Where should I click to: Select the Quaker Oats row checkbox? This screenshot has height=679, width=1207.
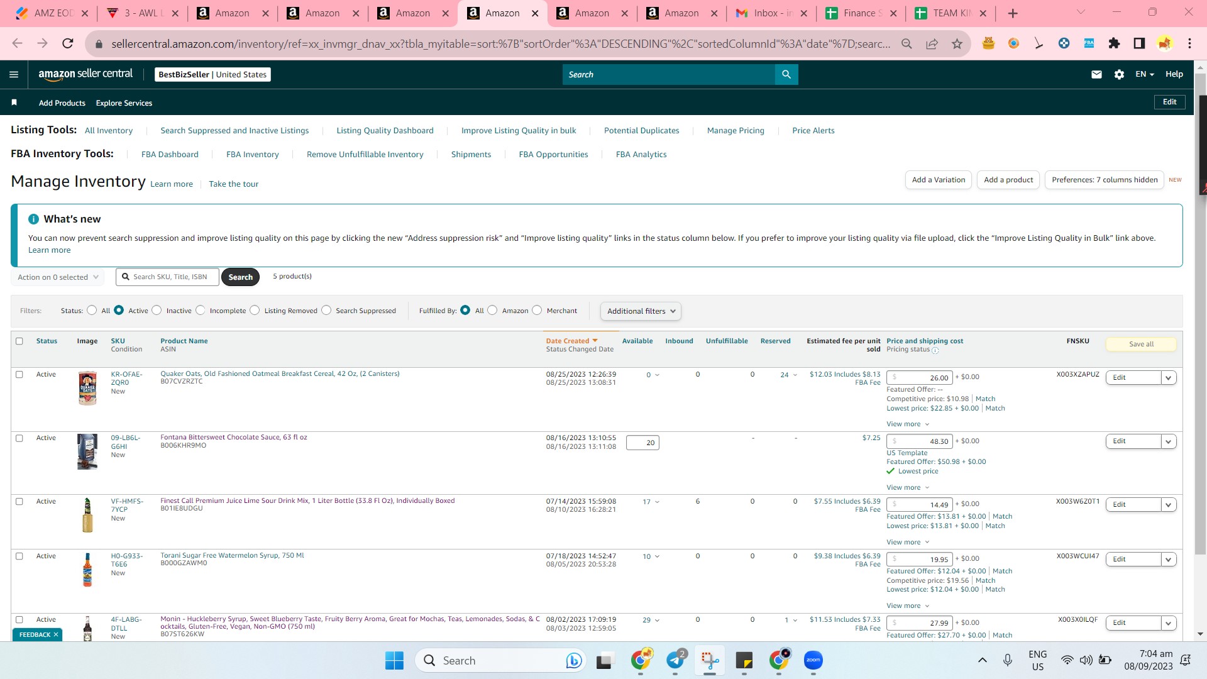(19, 374)
